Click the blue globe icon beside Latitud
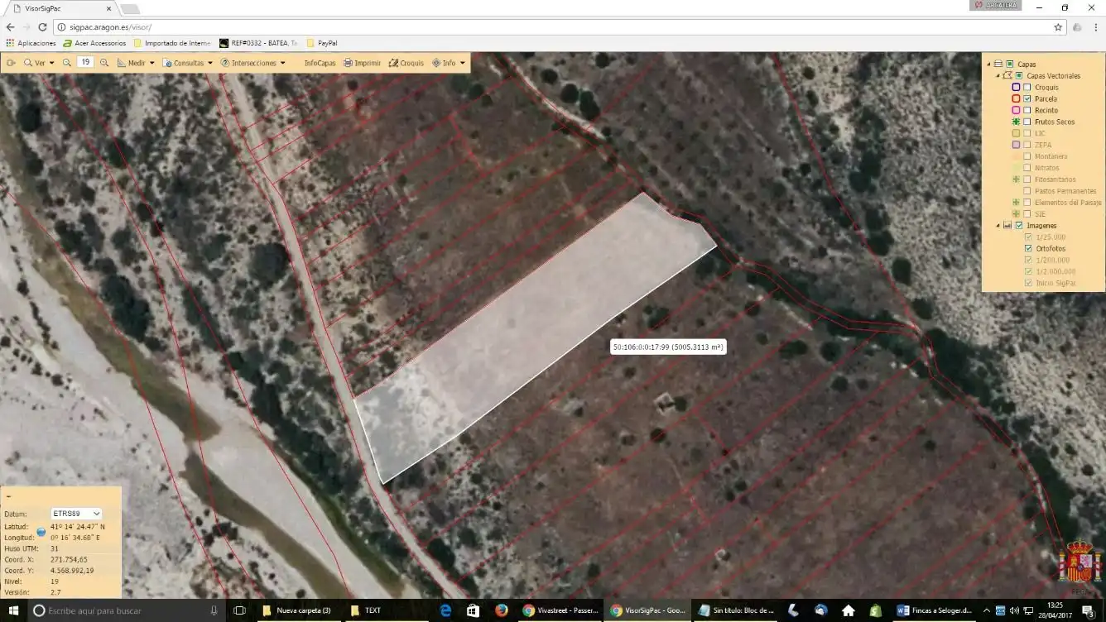This screenshot has height=622, width=1106. point(41,532)
